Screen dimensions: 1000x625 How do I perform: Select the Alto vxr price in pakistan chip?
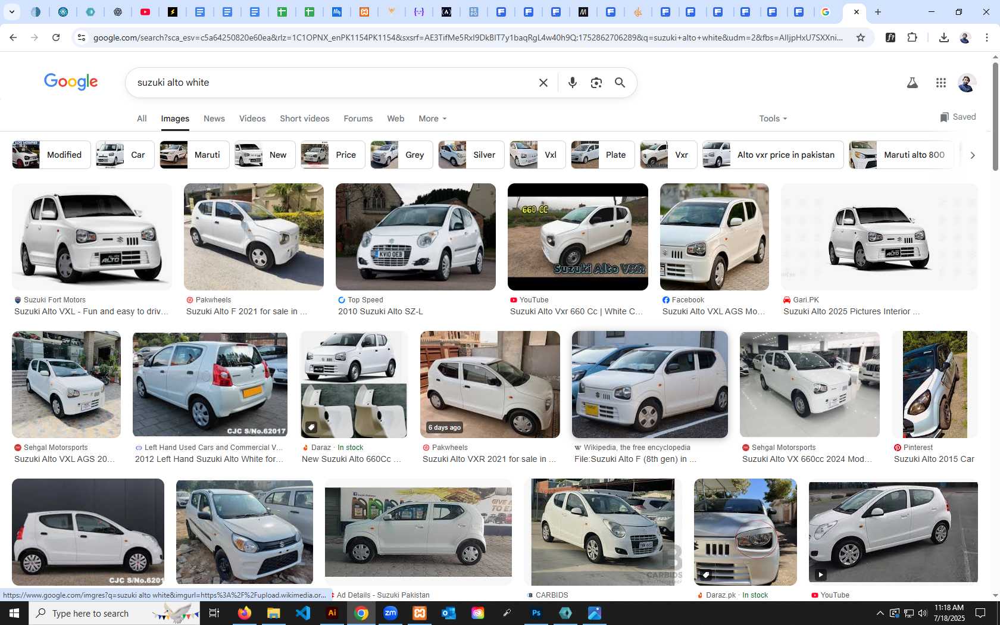773,155
